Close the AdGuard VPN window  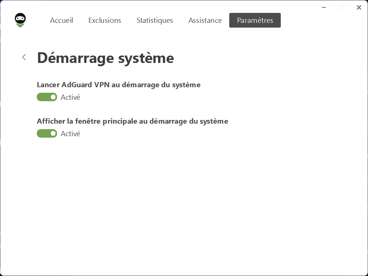359,7
